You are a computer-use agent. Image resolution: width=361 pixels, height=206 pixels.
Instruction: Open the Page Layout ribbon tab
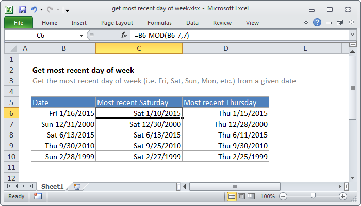point(117,23)
